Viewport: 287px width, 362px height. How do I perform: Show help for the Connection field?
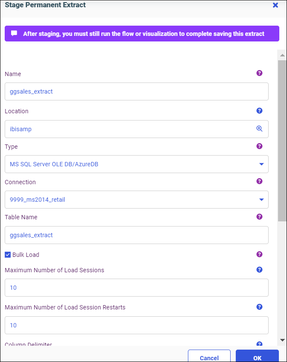[x=259, y=181]
